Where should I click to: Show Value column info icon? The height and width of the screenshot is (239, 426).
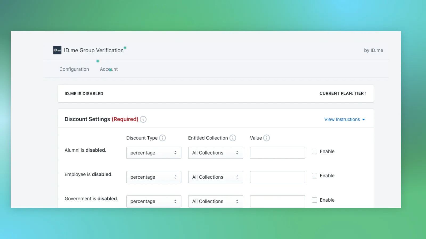click(x=267, y=138)
